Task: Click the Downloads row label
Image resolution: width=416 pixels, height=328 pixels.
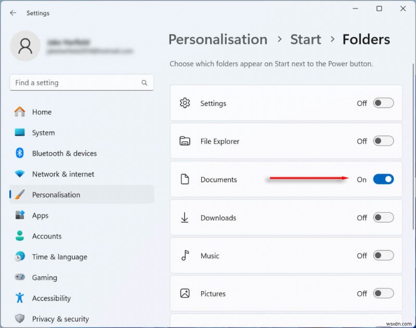Action: tap(218, 217)
